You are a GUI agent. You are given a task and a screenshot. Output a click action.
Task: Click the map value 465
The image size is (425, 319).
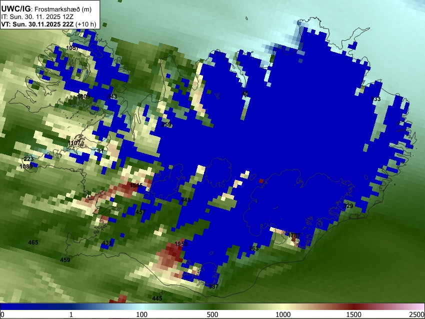click(33, 242)
